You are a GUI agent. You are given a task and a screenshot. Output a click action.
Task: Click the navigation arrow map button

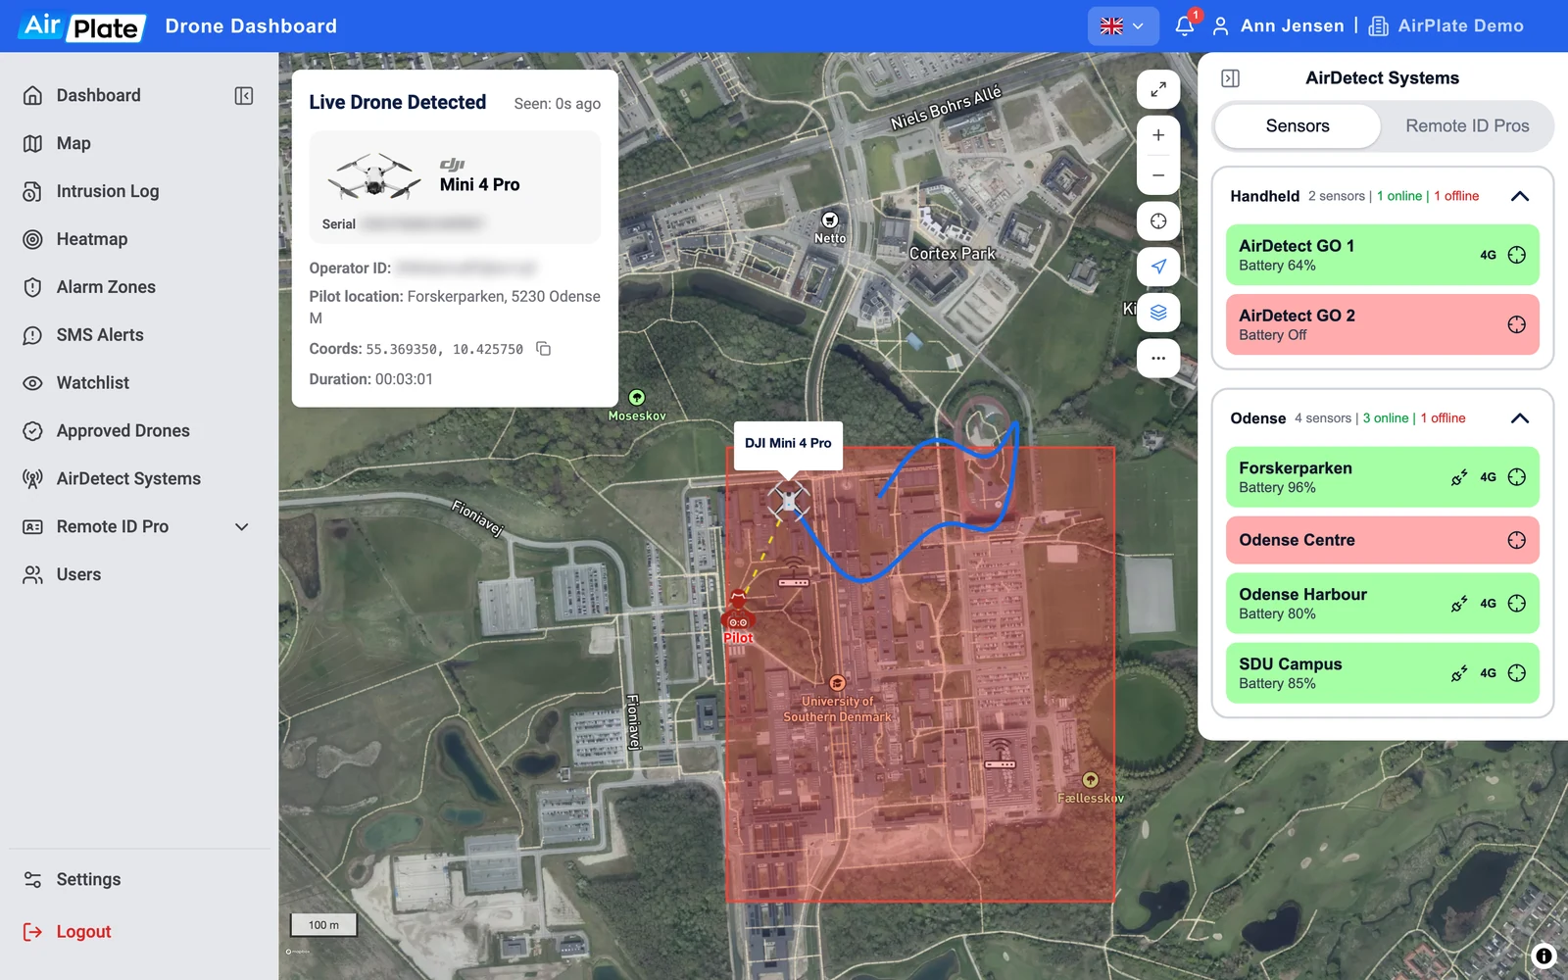tap(1158, 267)
